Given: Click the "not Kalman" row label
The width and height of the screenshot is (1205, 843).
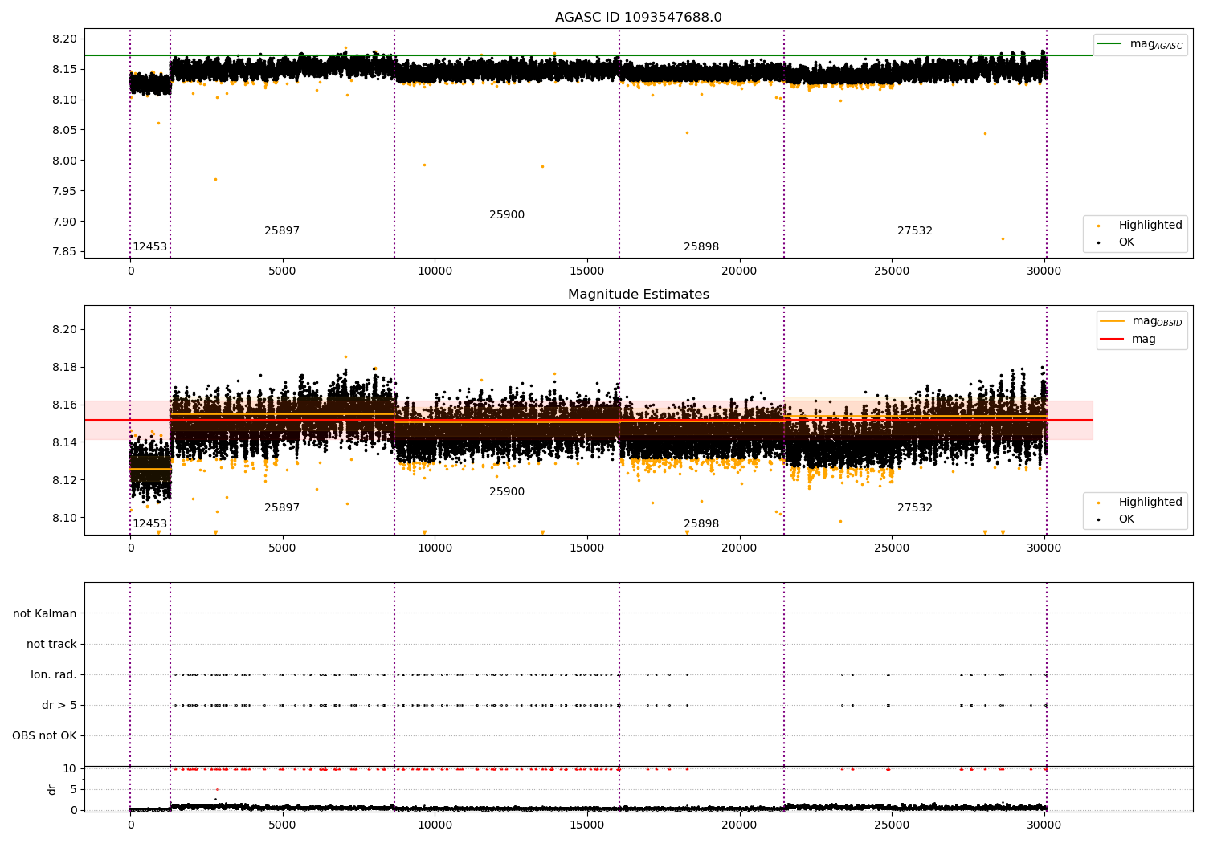Looking at the screenshot, I should [45, 613].
